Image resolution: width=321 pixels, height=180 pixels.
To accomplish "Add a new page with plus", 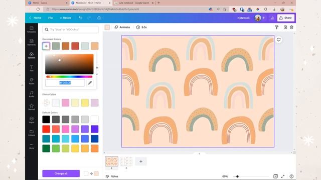I will pyautogui.click(x=141, y=161).
